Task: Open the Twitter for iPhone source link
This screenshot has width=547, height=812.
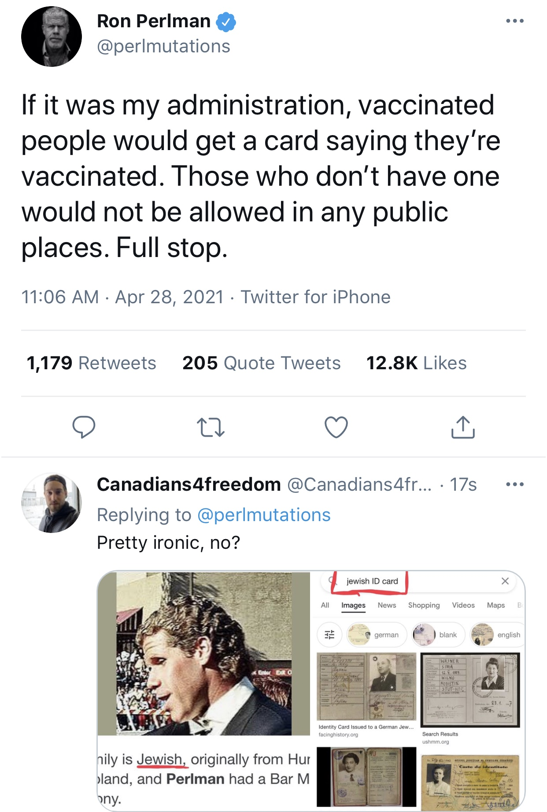Action: 315,297
